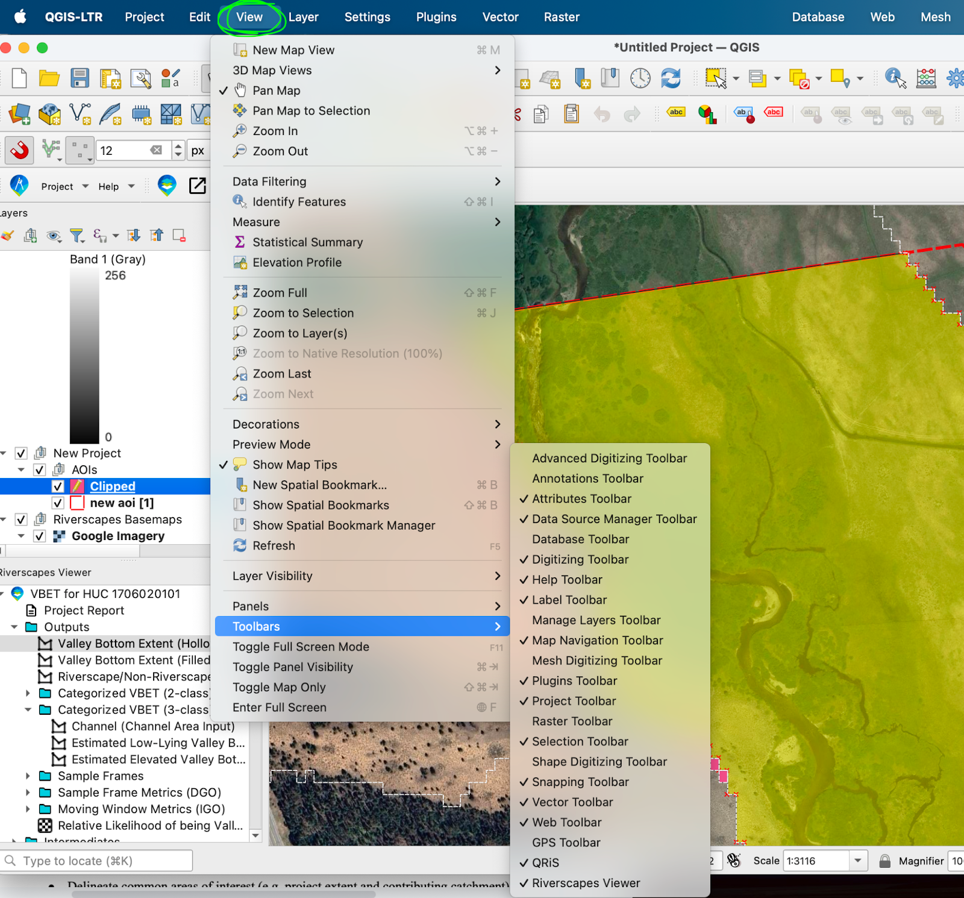This screenshot has width=964, height=898.
Task: Expand the Sample Frames folder
Action: (x=28, y=776)
